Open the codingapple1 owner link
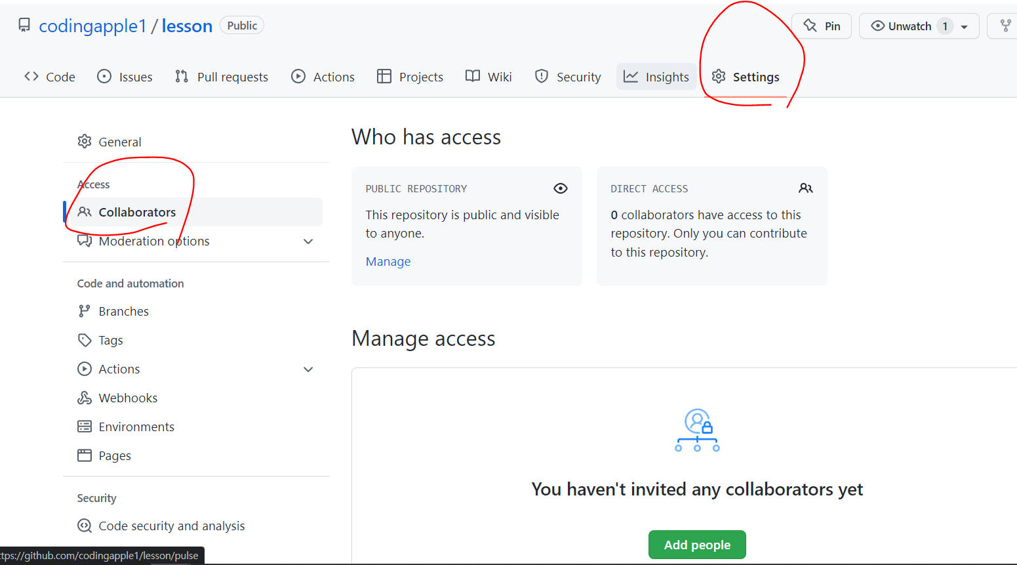 point(92,26)
